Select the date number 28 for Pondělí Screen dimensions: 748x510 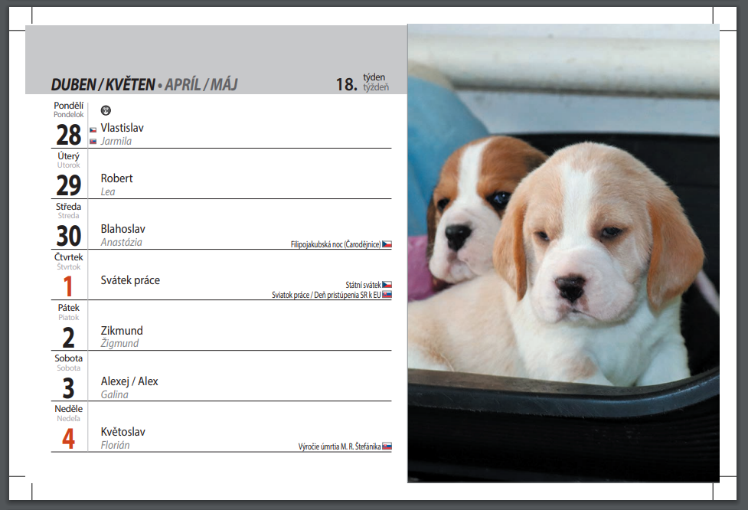click(x=68, y=135)
